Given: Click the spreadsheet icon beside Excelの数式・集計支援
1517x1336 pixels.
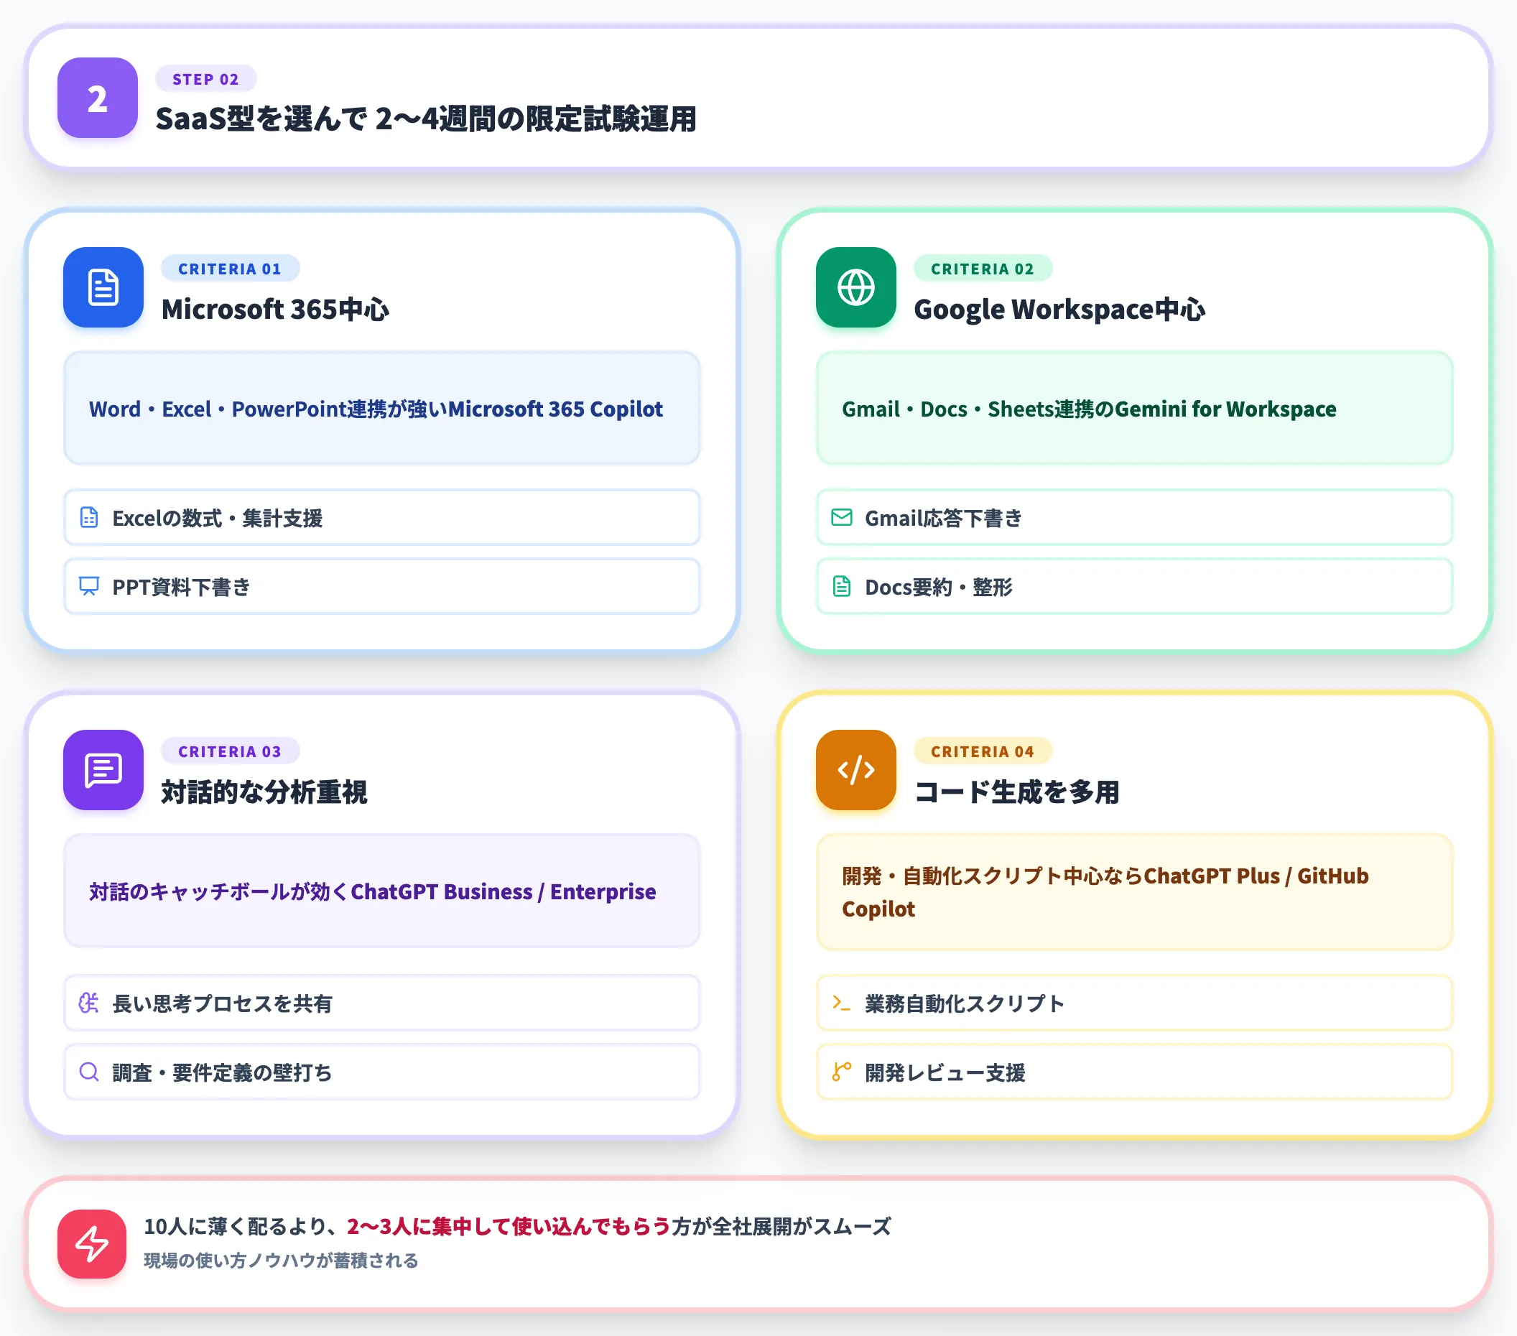Looking at the screenshot, I should click(89, 517).
